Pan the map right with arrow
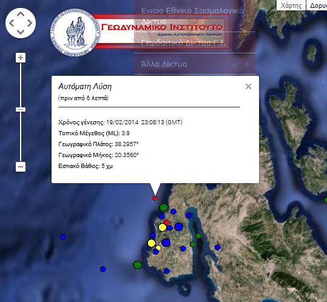 pyautogui.click(x=30, y=23)
